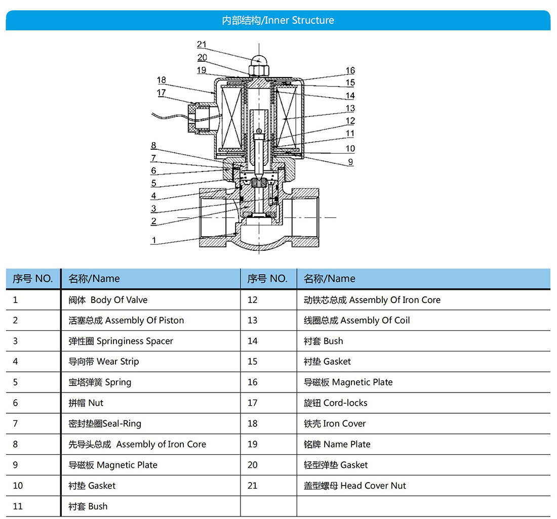Select the 密封垫圈 Seal-Ring cell
The image size is (557, 519).
pos(151,423)
